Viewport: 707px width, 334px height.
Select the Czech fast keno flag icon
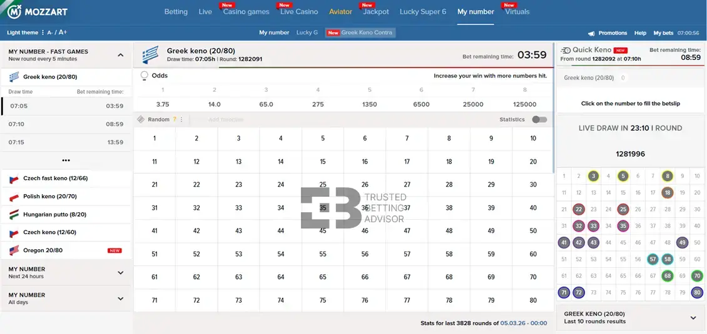tap(14, 179)
